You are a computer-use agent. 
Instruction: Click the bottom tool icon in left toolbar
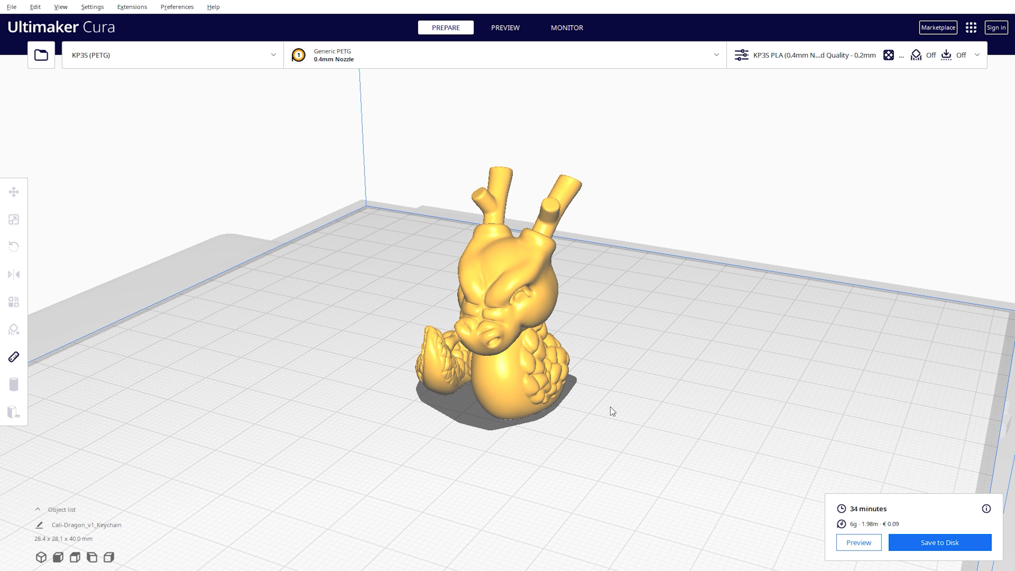pos(14,412)
